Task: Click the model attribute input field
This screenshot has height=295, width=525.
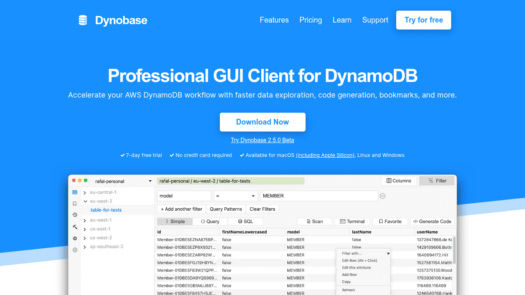Action: tap(184, 196)
